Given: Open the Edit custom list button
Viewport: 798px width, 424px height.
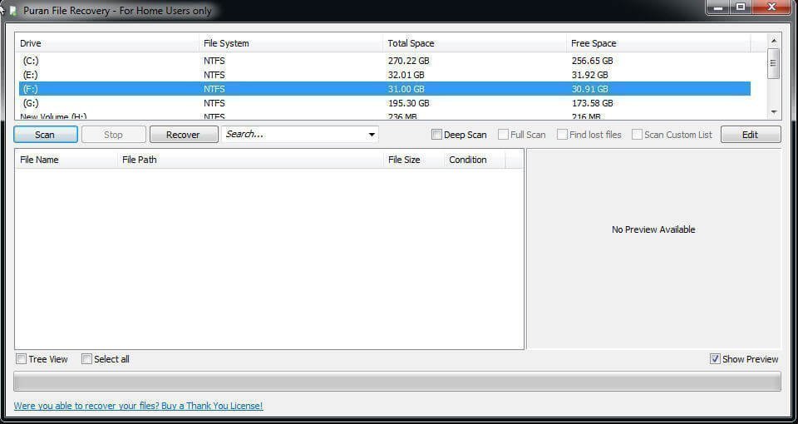Looking at the screenshot, I should tap(751, 135).
